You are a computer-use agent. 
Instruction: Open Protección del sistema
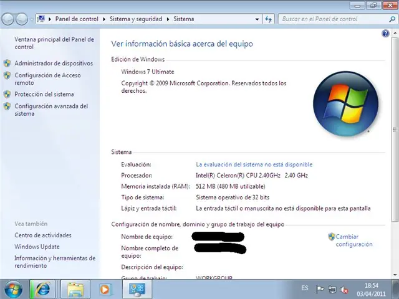click(44, 94)
